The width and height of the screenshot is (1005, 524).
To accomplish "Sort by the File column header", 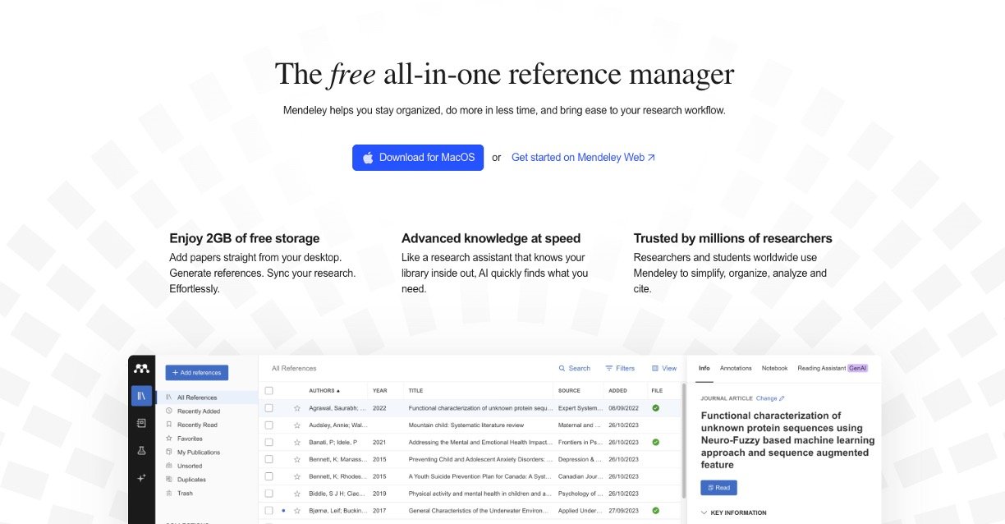I will pyautogui.click(x=657, y=391).
